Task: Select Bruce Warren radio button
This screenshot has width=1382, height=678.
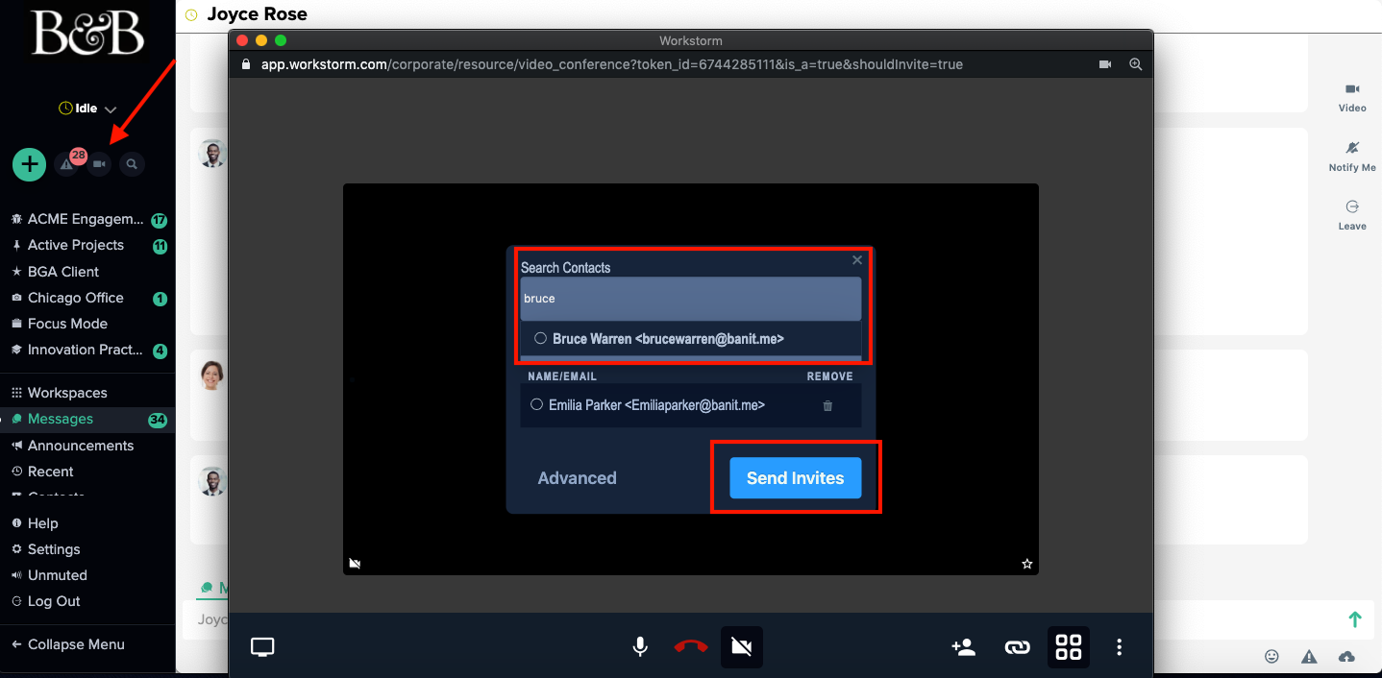Action: (540, 338)
